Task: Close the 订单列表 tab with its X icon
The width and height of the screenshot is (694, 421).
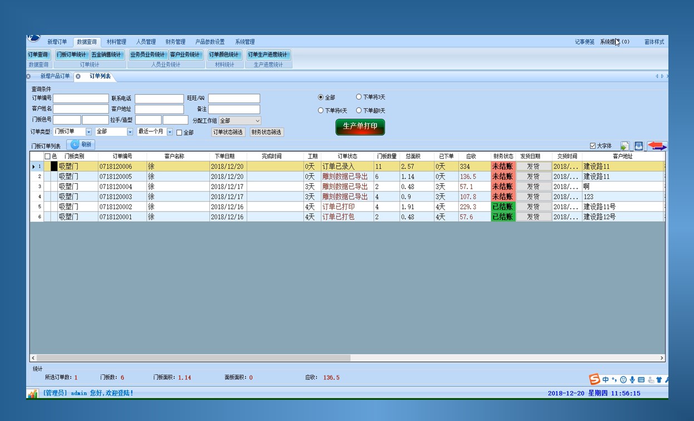Action: pos(78,76)
